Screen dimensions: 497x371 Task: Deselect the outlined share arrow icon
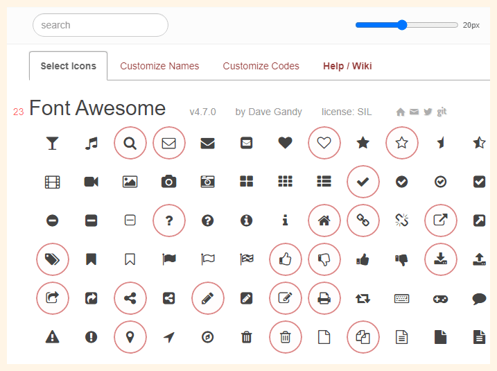[x=52, y=298]
